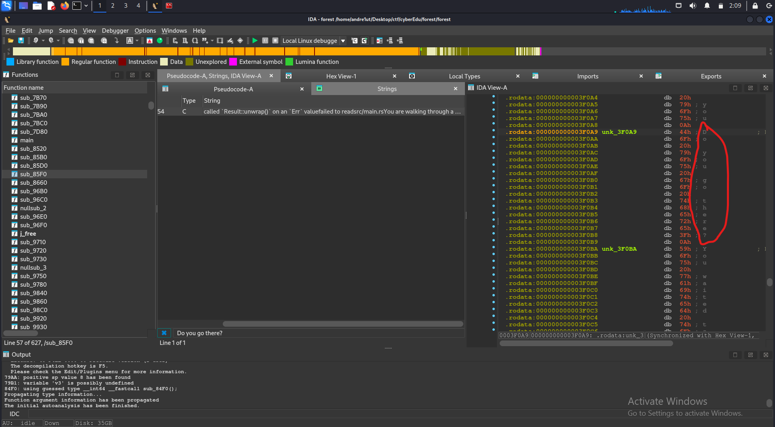Save the database with the floppy disk icon
This screenshot has height=427, width=775.
click(21, 40)
